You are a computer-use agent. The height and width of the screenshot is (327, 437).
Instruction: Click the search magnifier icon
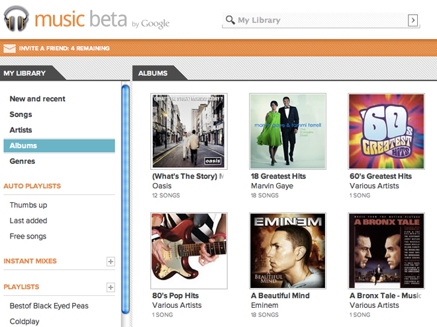[x=230, y=20]
